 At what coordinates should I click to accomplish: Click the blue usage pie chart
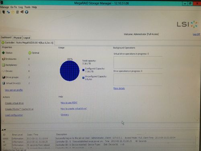tap(70, 71)
